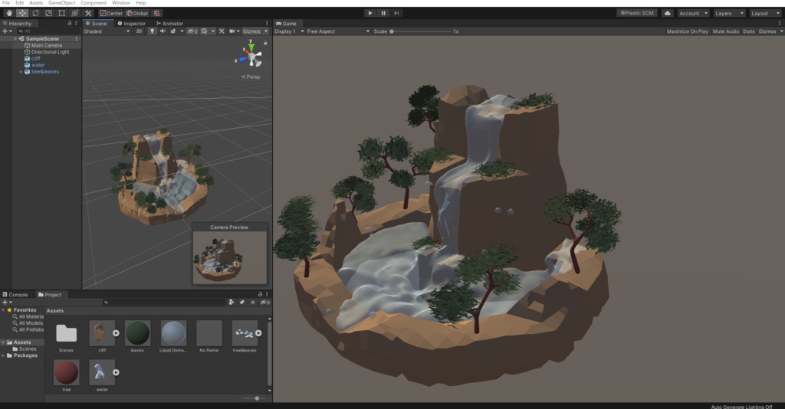Open Plastic SCM
The width and height of the screenshot is (785, 409).
click(637, 13)
